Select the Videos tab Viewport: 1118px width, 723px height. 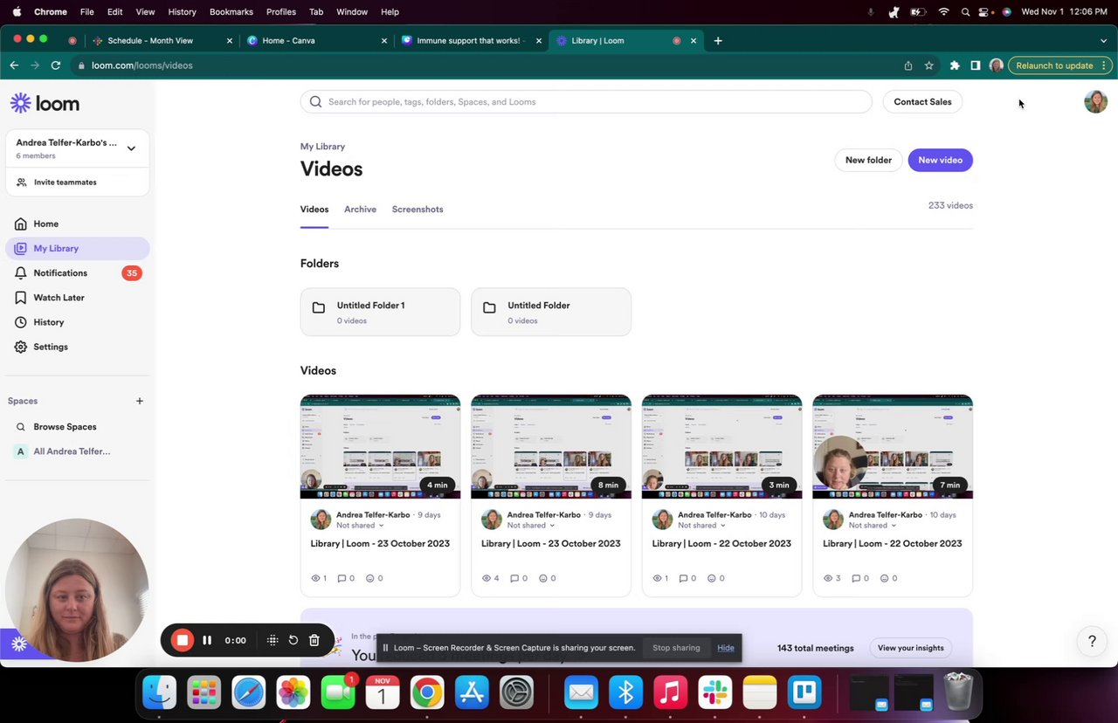pos(314,210)
